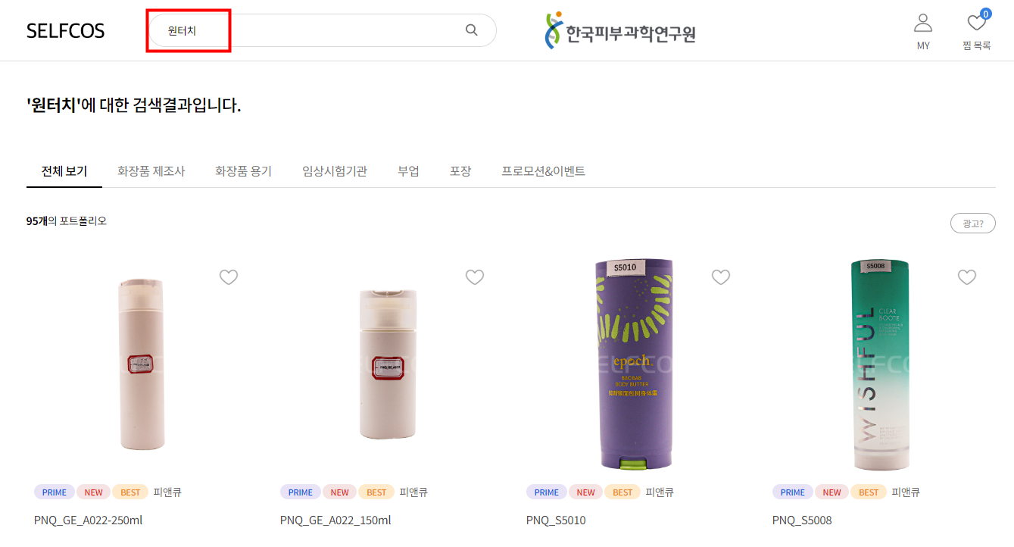Viewport: 1014px width, 547px height.
Task: Open the PNQ_GE_A022-250ml product link
Action: point(89,520)
